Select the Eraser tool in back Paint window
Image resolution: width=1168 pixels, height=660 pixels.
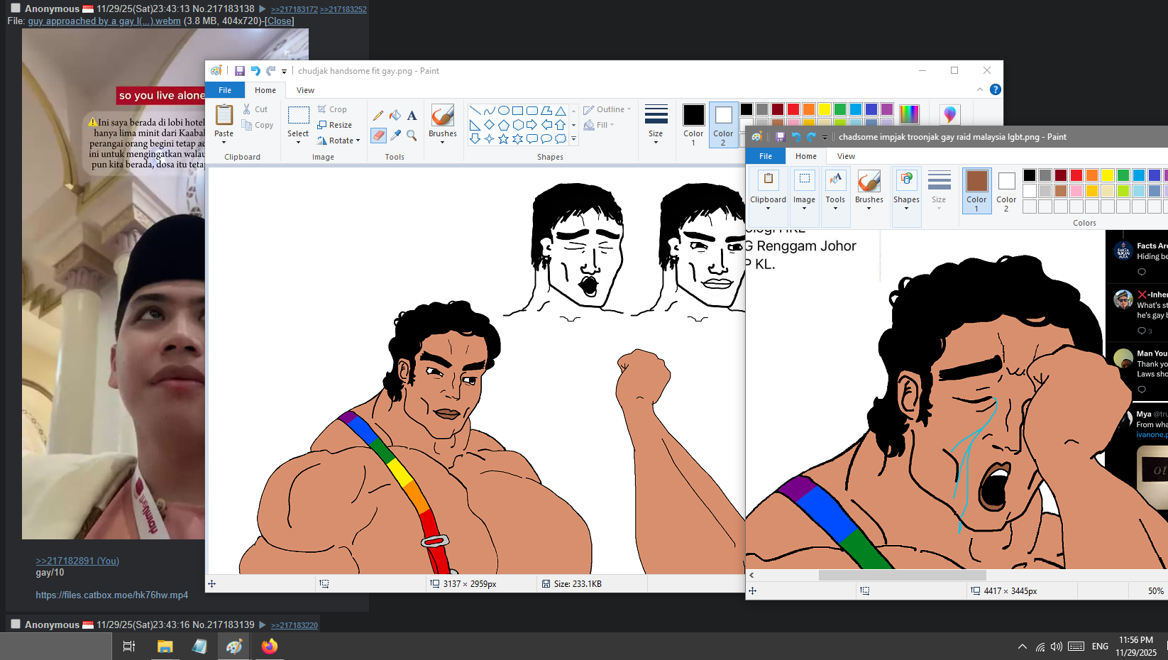point(378,135)
